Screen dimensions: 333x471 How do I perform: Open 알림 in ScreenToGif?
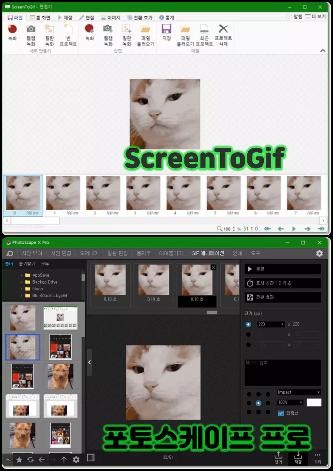coord(294,16)
